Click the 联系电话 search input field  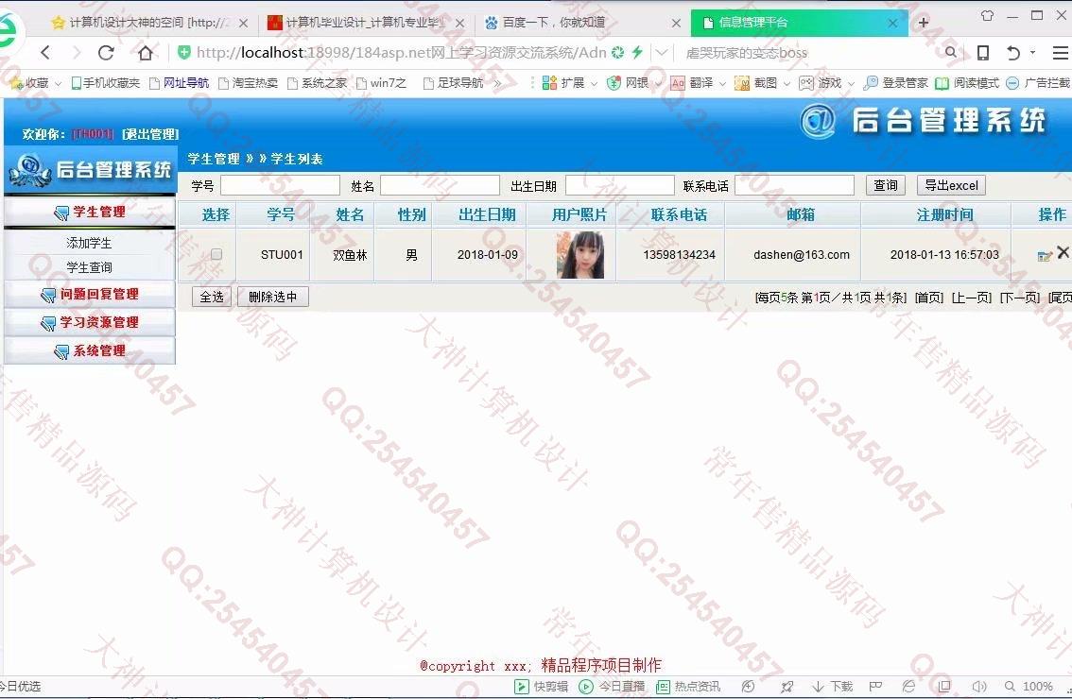click(x=794, y=185)
